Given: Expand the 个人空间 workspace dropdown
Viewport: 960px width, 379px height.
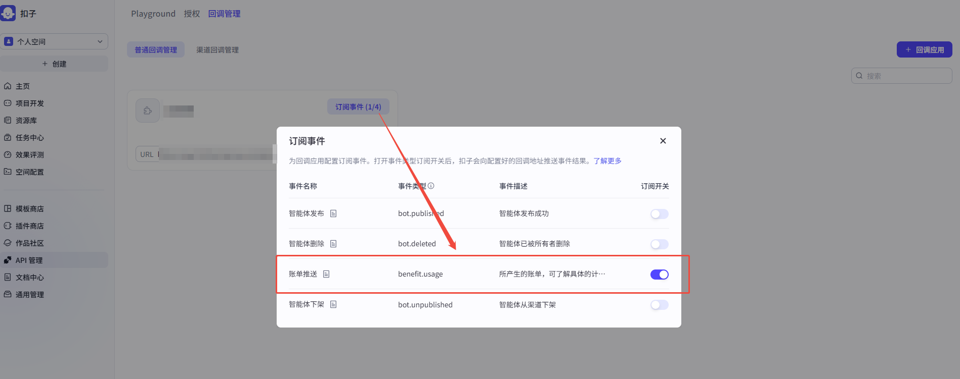Looking at the screenshot, I should (54, 41).
